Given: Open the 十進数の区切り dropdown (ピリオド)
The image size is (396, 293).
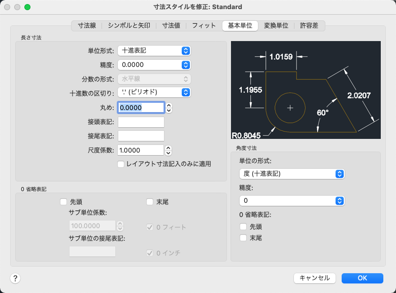Looking at the screenshot, I should coord(154,92).
